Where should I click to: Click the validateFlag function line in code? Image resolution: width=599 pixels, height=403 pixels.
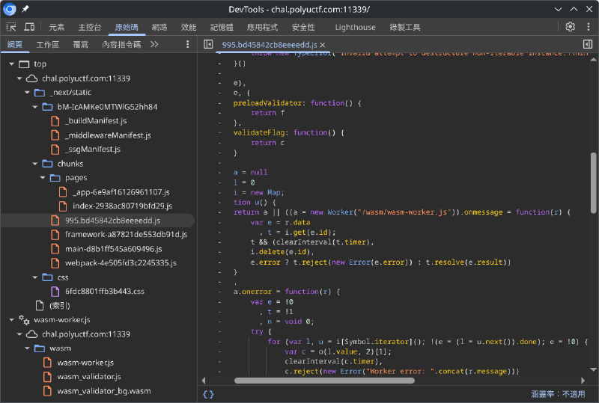(x=289, y=133)
